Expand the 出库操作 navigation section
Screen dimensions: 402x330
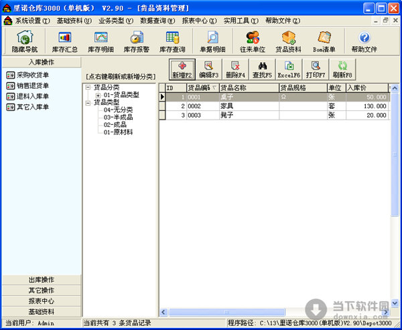tap(42, 280)
